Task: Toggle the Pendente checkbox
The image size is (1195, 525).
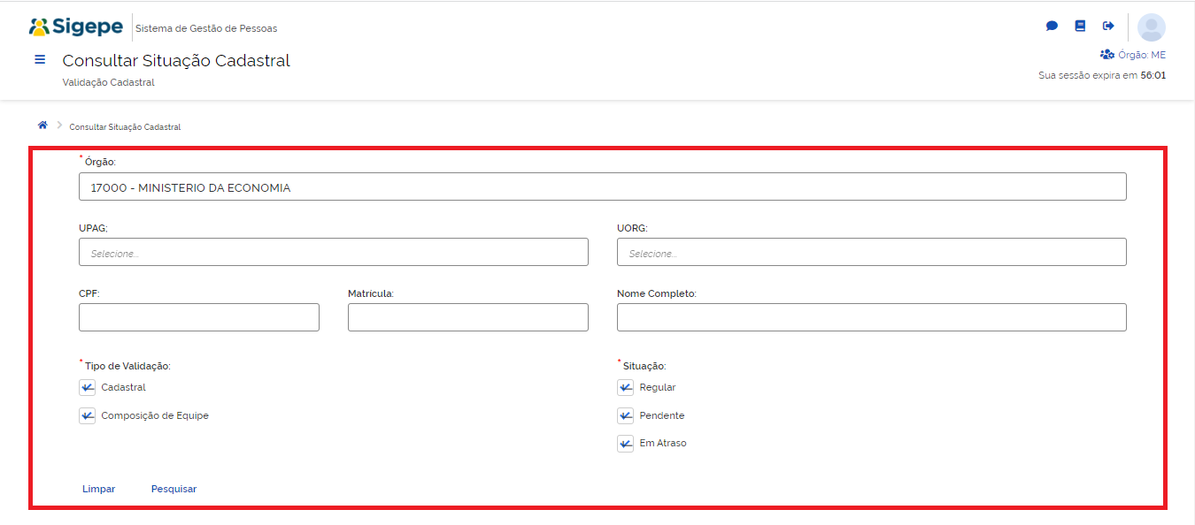Action: click(625, 416)
